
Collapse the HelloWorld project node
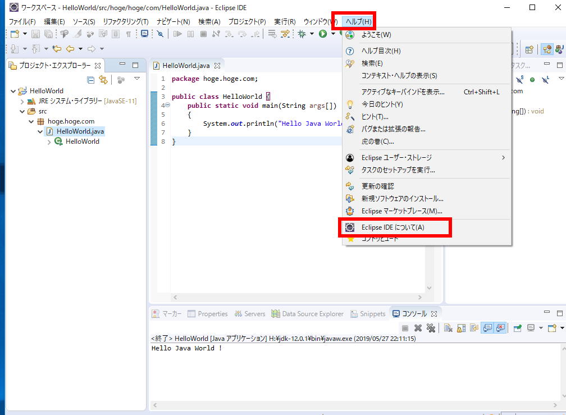pos(13,91)
